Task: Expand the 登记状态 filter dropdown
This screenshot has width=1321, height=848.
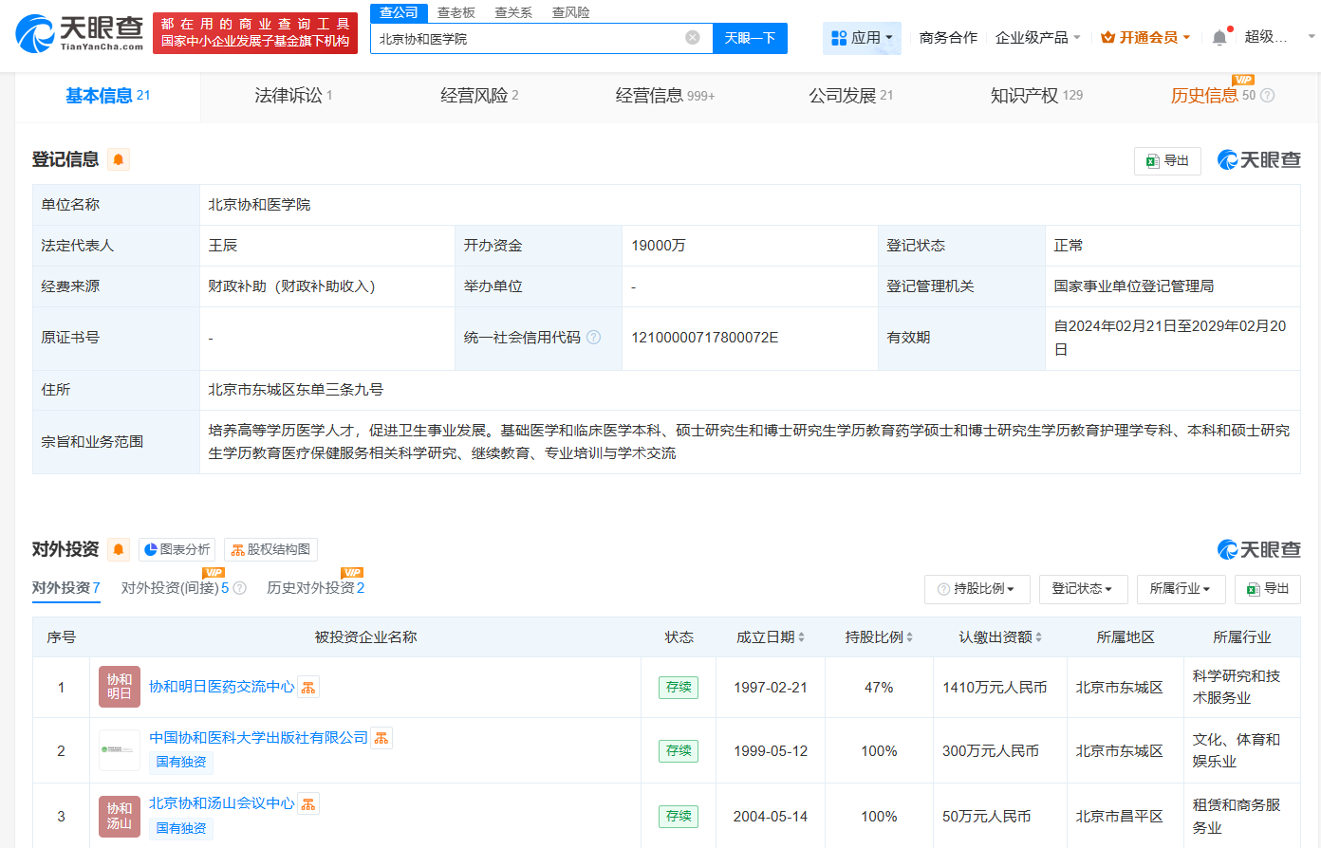Action: (x=1082, y=589)
